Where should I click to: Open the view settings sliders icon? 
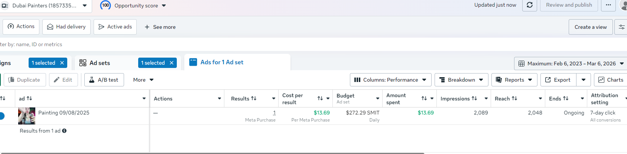click(621, 27)
